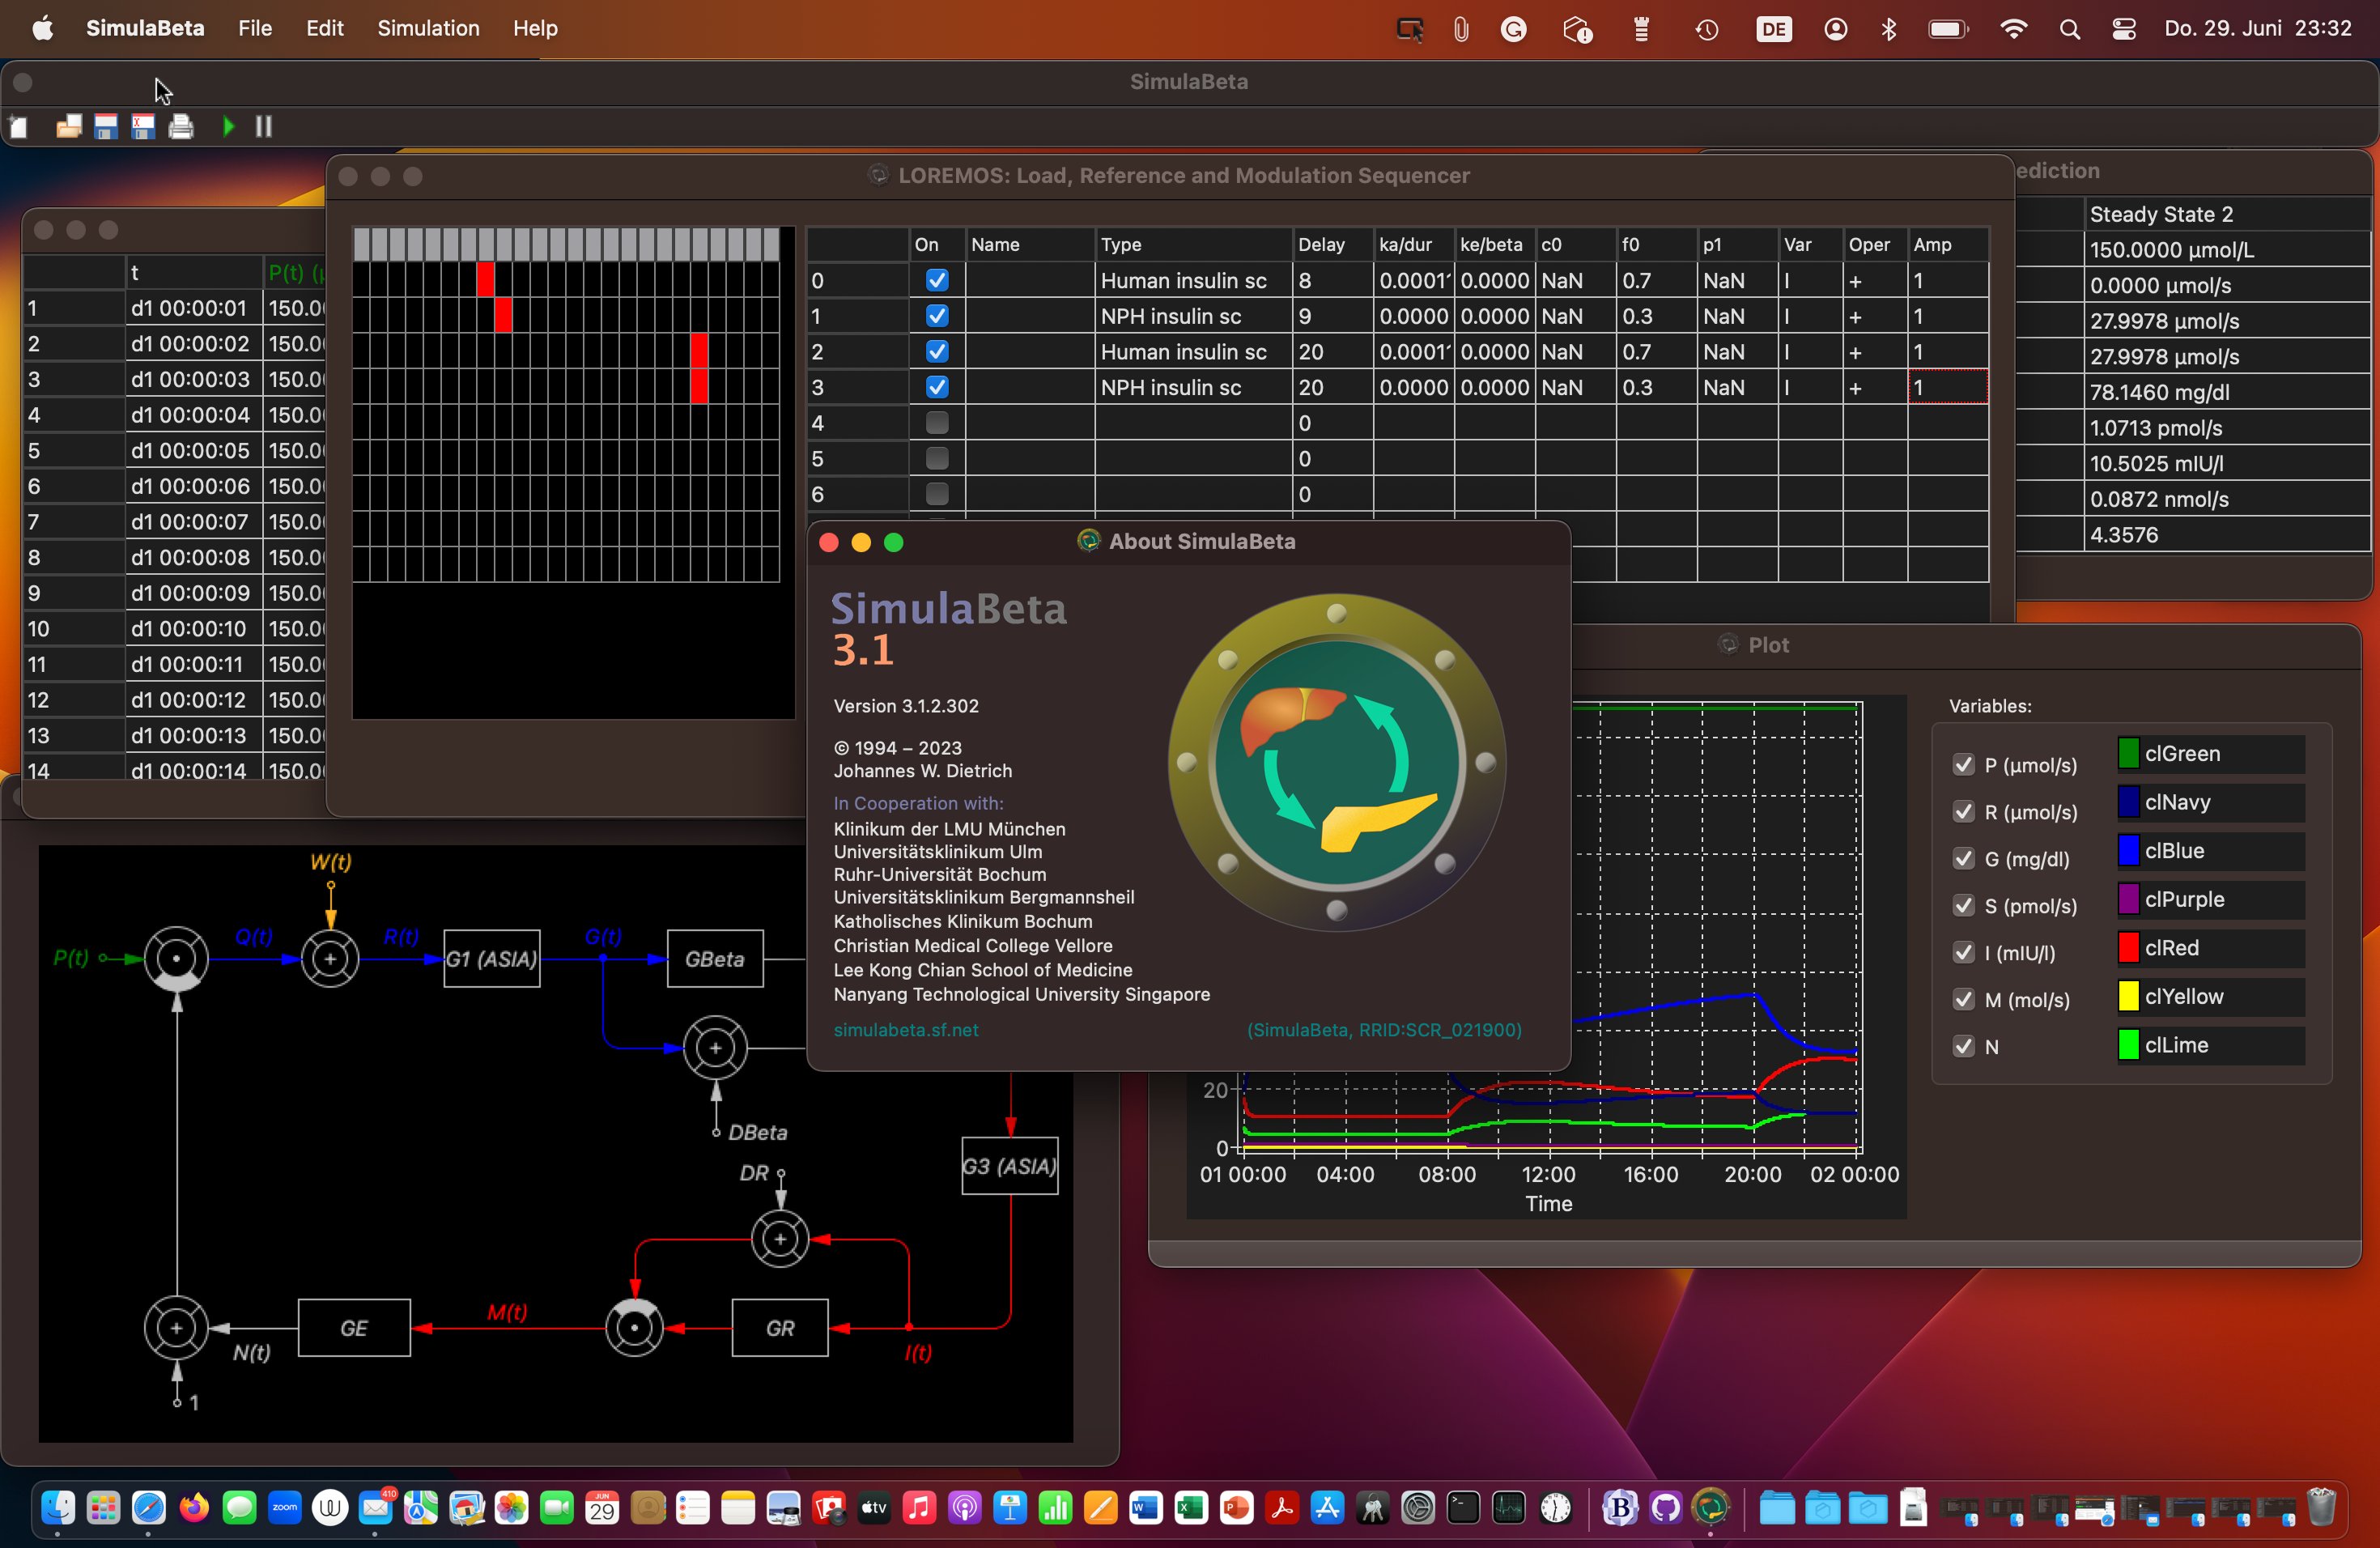Click the G3 (ASIA) block in diagram
This screenshot has width=2380, height=1548.
[1010, 1166]
